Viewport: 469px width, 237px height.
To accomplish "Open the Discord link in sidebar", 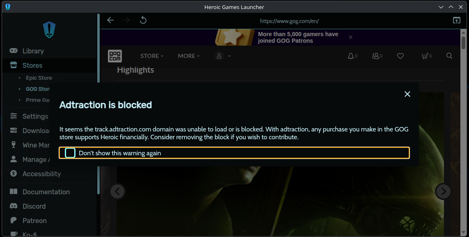I will (34, 206).
